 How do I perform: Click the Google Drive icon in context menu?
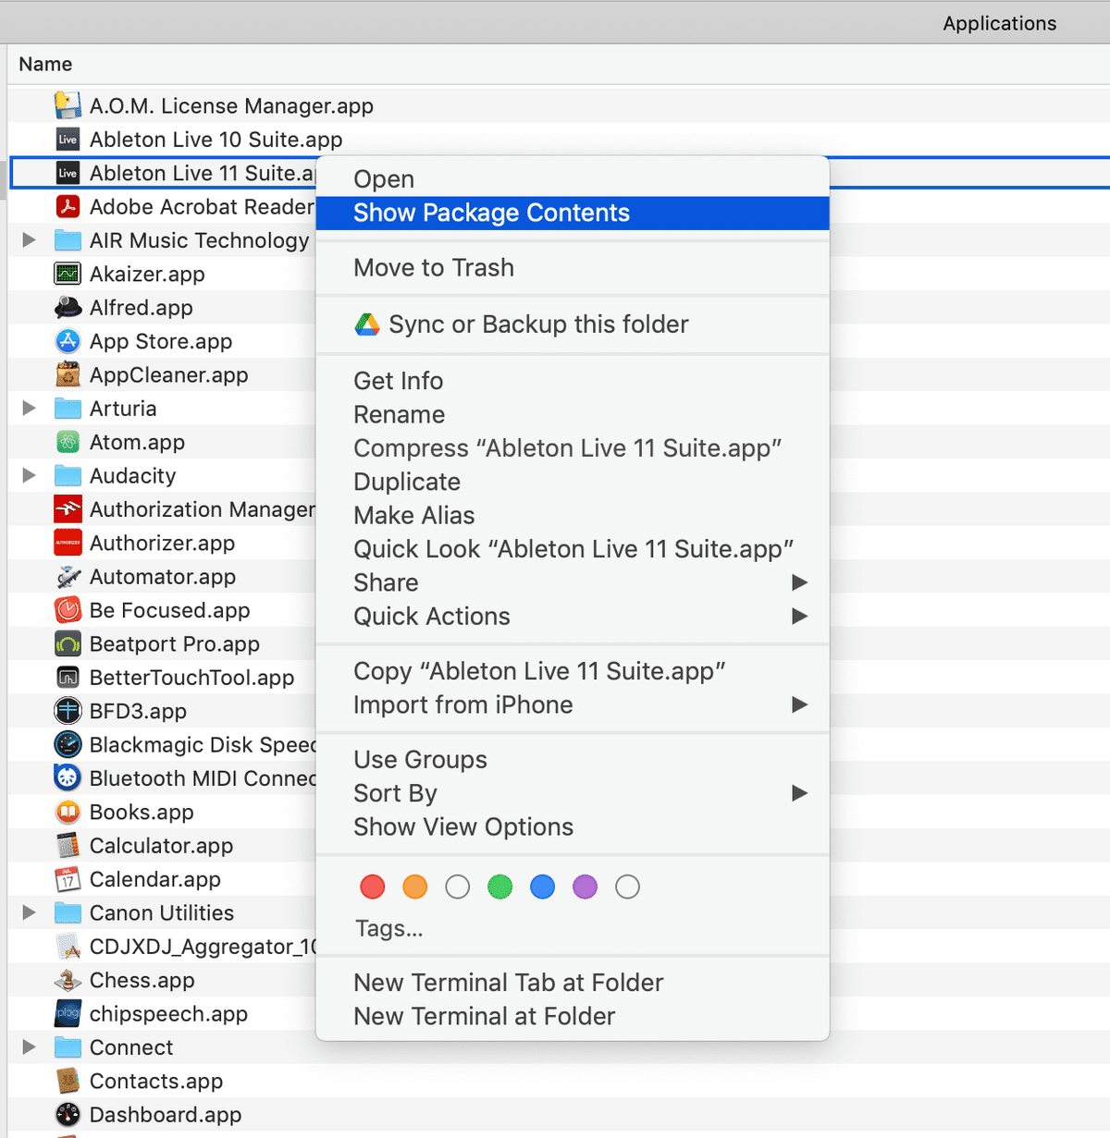(x=367, y=324)
